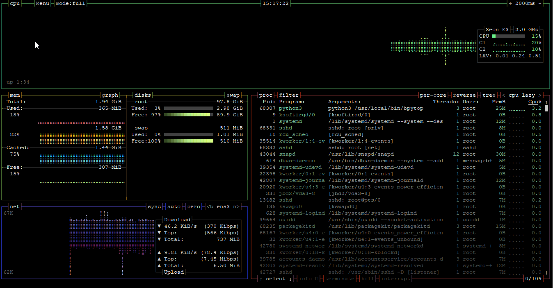Click the down arrow below the process scrollbar
Image resolution: width=553 pixels, height=288 pixels.
point(546,272)
